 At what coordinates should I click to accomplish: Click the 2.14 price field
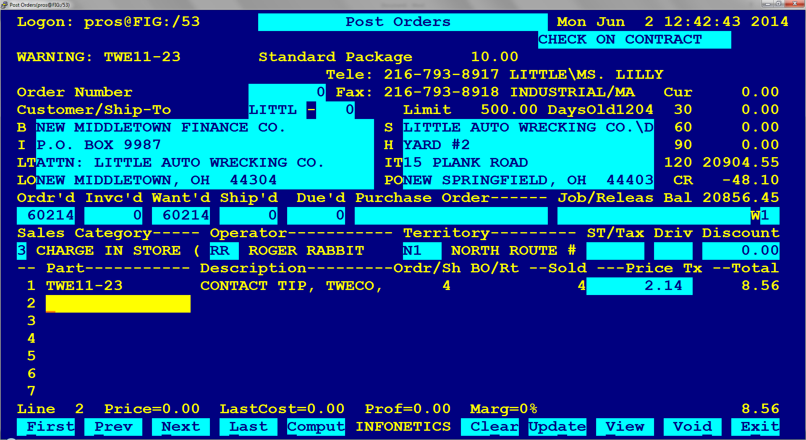[639, 286]
